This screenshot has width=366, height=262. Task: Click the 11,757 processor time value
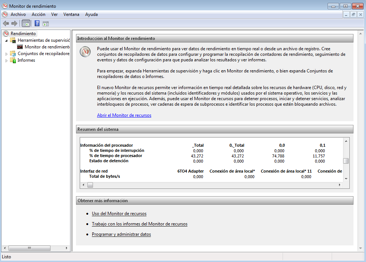click(319, 156)
